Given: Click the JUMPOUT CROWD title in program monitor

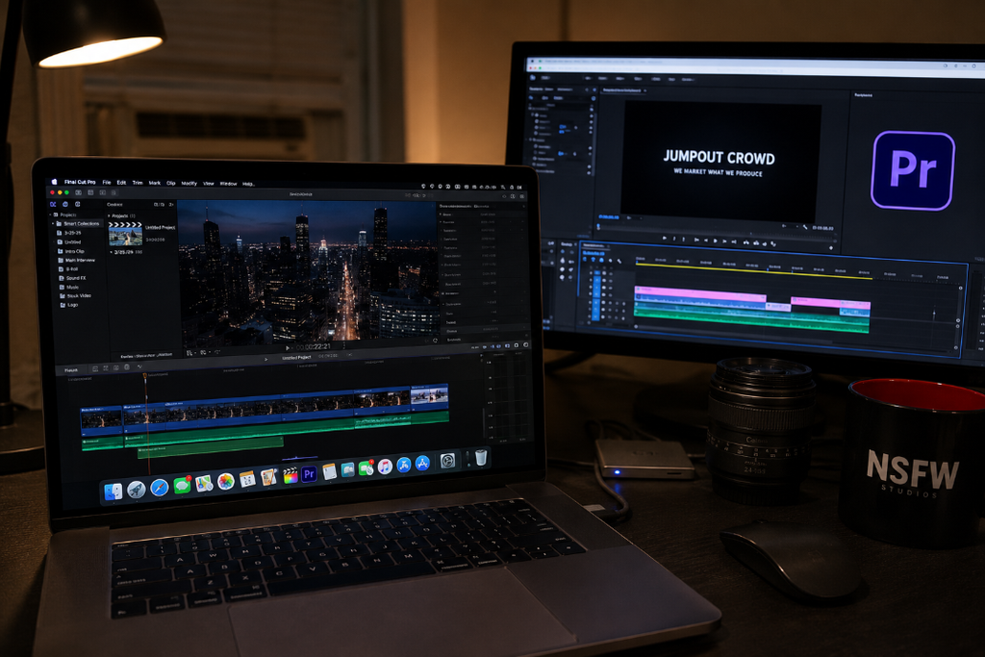Looking at the screenshot, I should (719, 158).
